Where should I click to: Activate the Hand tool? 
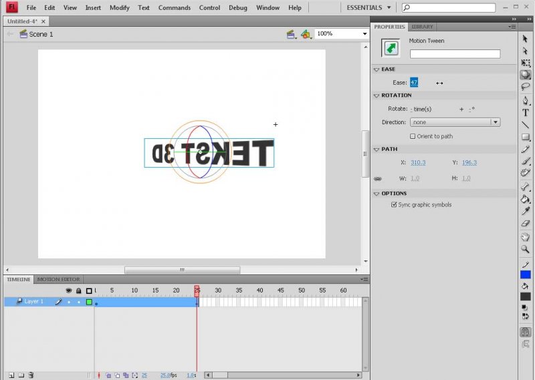coord(526,236)
